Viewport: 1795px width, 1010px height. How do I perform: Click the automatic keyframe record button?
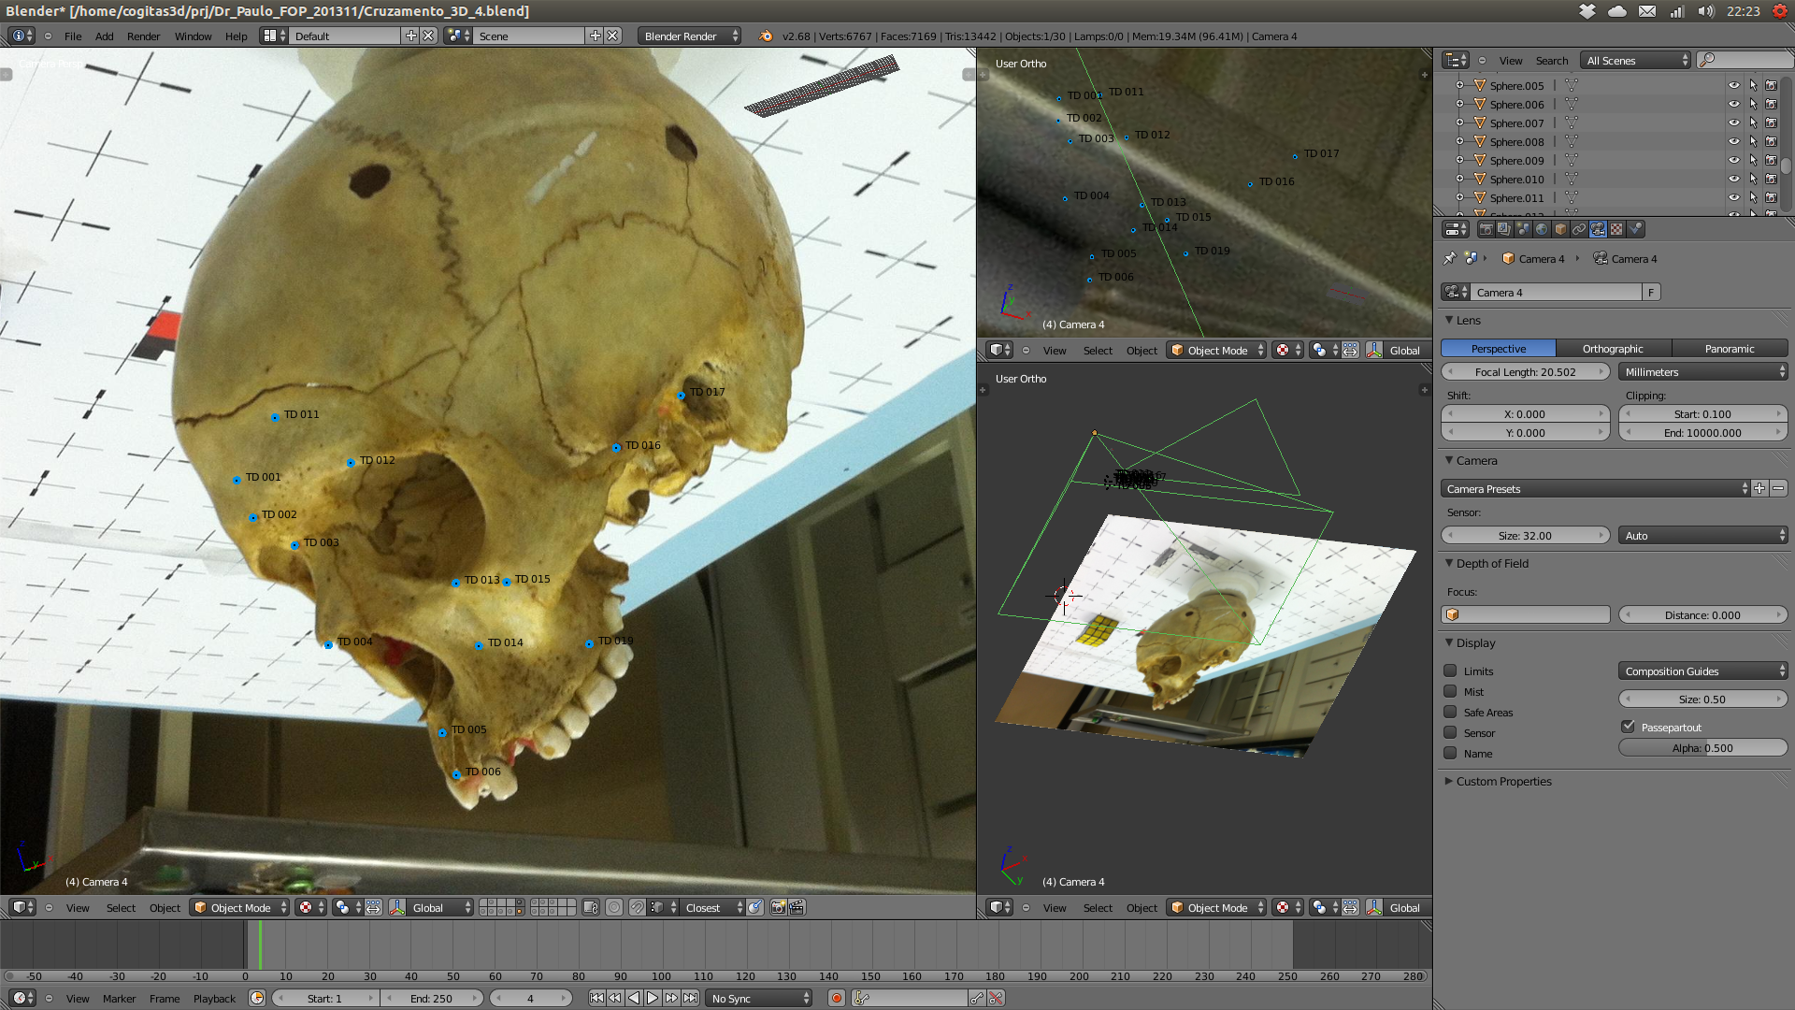tap(837, 999)
